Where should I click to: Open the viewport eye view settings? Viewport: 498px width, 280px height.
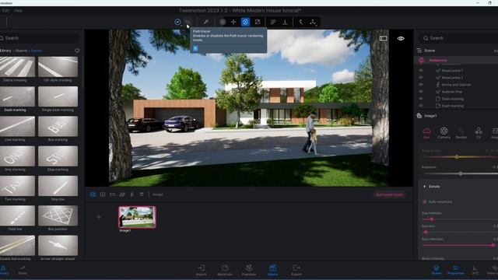pos(401,38)
